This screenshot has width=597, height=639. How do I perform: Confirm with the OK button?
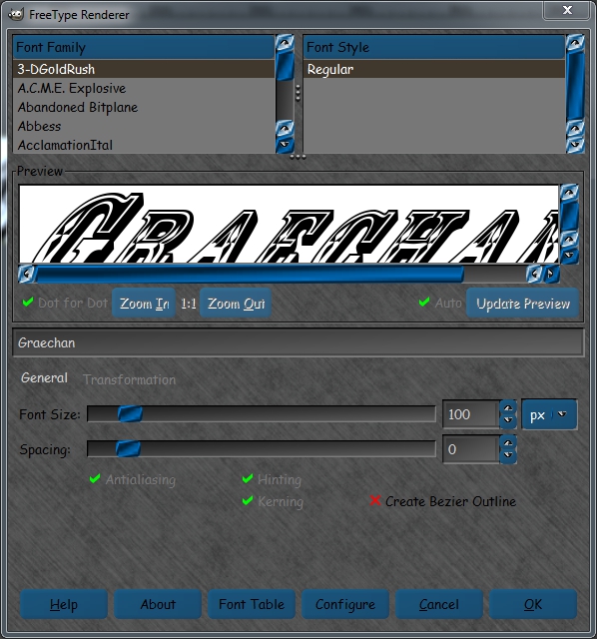pyautogui.click(x=533, y=604)
